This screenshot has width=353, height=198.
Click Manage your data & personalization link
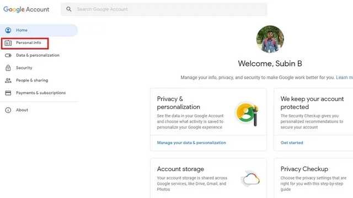191,143
